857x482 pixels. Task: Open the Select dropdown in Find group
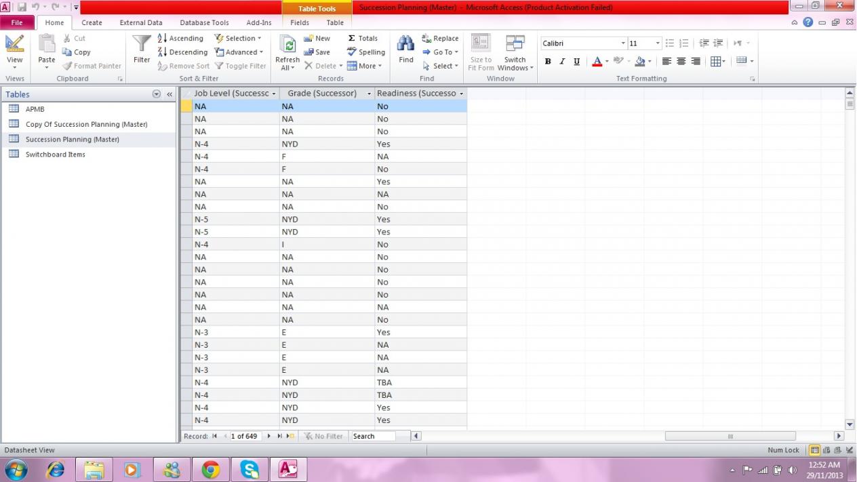[x=440, y=66]
